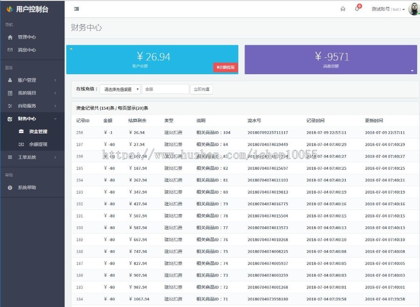The height and width of the screenshot is (307, 420).
Task: Toggle the sidebar collapse icon in header
Action: [x=77, y=9]
